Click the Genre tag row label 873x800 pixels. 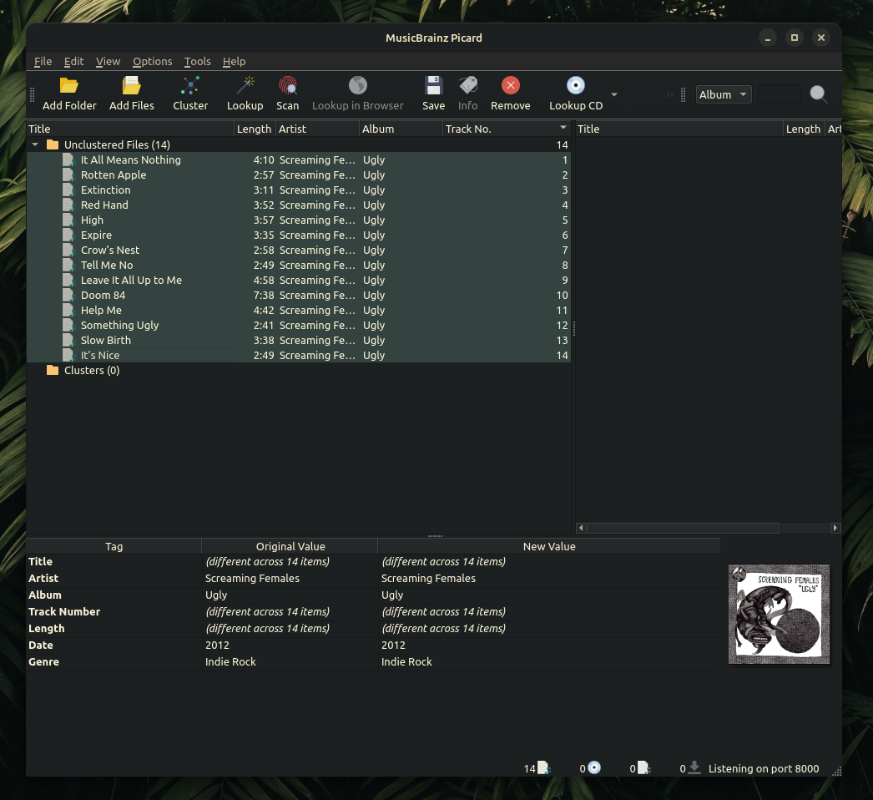tap(43, 662)
